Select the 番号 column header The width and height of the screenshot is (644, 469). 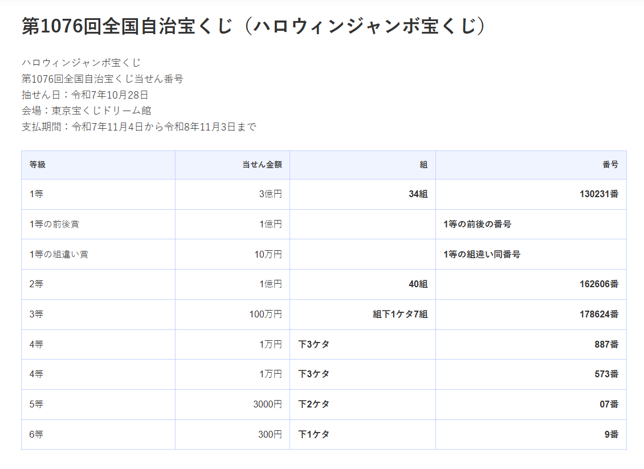pos(610,165)
